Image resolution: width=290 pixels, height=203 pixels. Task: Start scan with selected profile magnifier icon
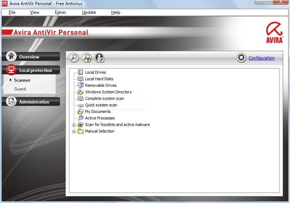(74, 58)
